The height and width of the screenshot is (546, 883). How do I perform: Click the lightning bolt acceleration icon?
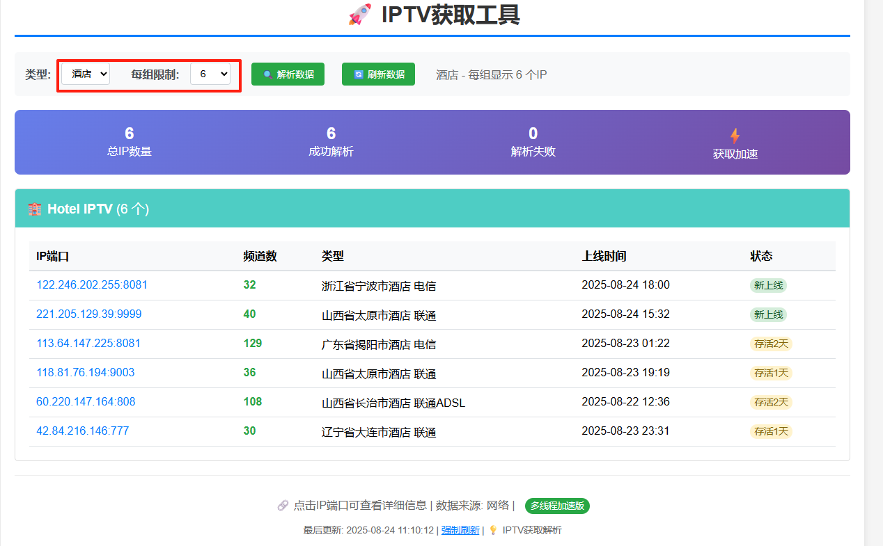(735, 136)
